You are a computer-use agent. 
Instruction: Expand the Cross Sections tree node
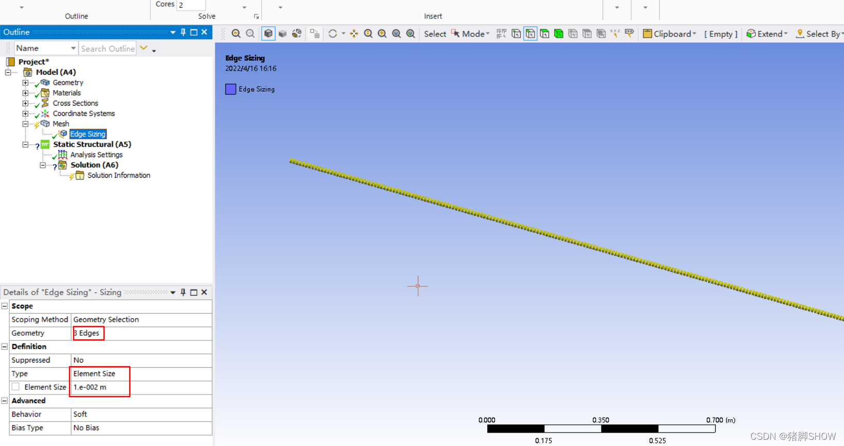25,103
